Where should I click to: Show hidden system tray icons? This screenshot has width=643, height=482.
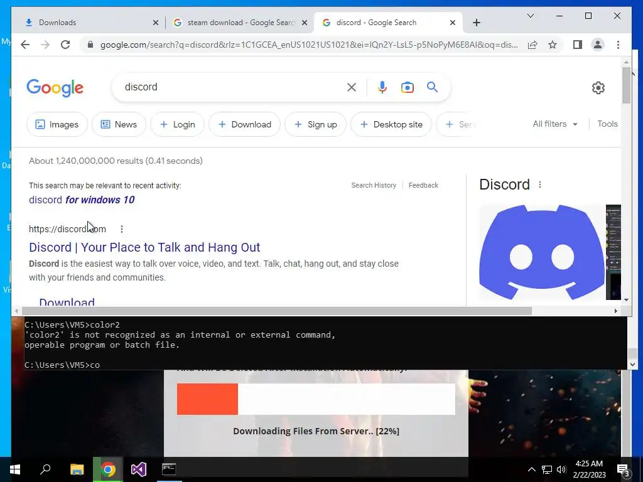point(531,469)
